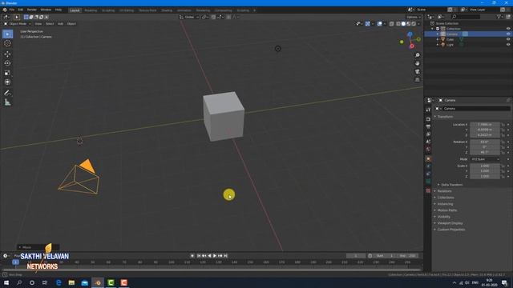Select the Annotate tool
The width and height of the screenshot is (513, 288).
click(7, 93)
